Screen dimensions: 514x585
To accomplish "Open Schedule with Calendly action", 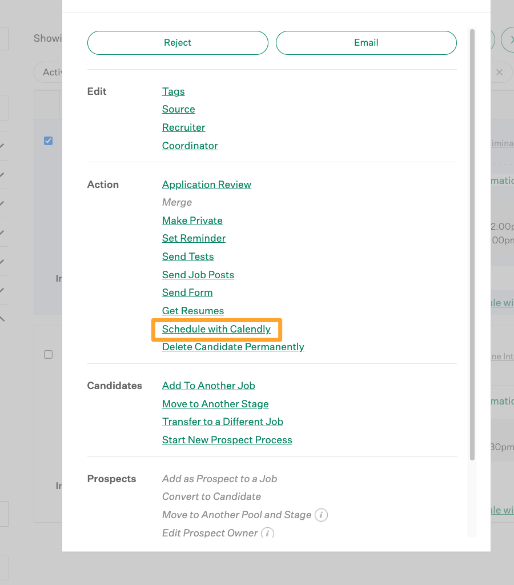I will (216, 329).
